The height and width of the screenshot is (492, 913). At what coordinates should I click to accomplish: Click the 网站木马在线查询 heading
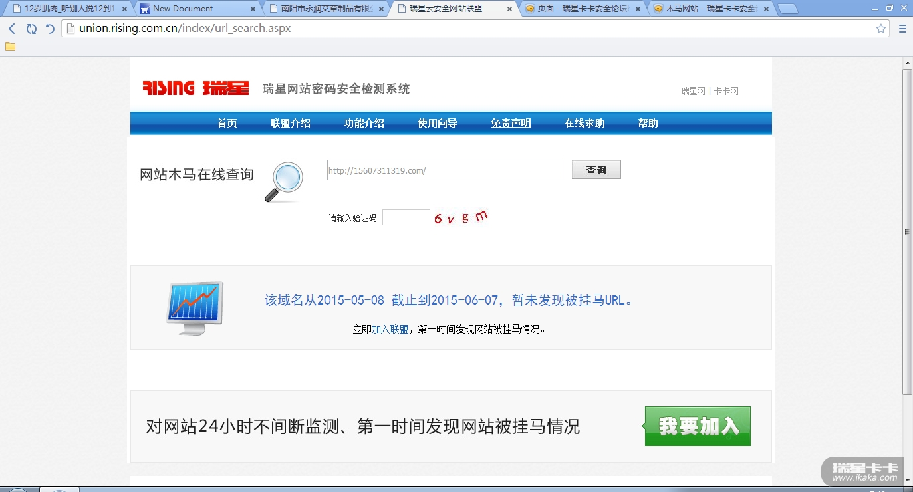[x=197, y=175]
